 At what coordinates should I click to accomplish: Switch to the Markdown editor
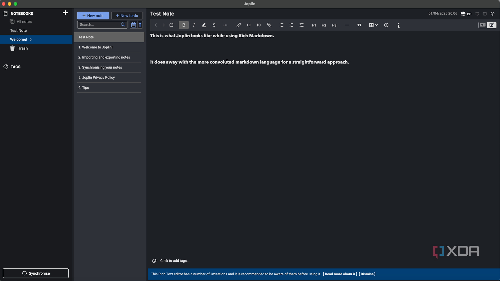tap(483, 25)
